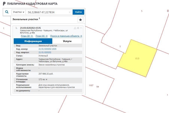169x113 pixels.
Task: Open cadastral quarter 21:01:020202 link
Action: click(x=45, y=52)
